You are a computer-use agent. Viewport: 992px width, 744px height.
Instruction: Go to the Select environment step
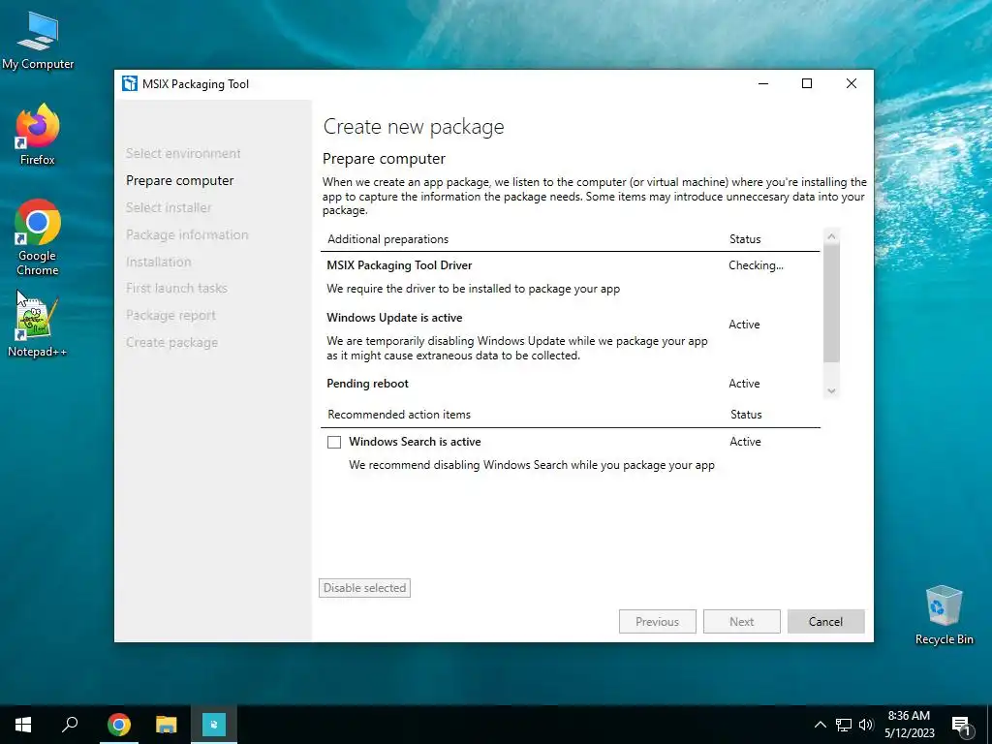(x=183, y=153)
